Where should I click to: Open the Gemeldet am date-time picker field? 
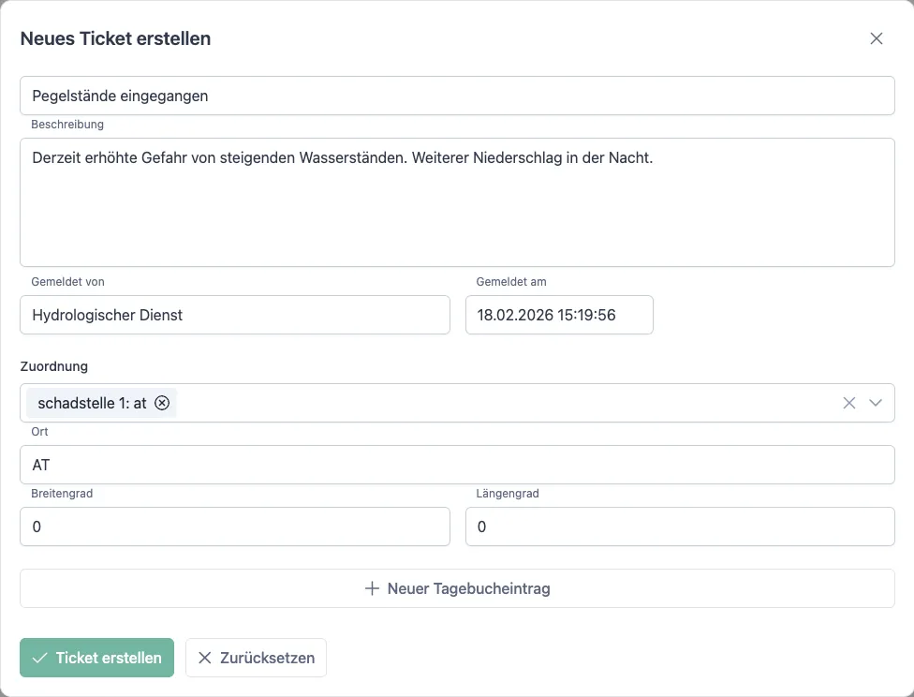[x=559, y=315]
